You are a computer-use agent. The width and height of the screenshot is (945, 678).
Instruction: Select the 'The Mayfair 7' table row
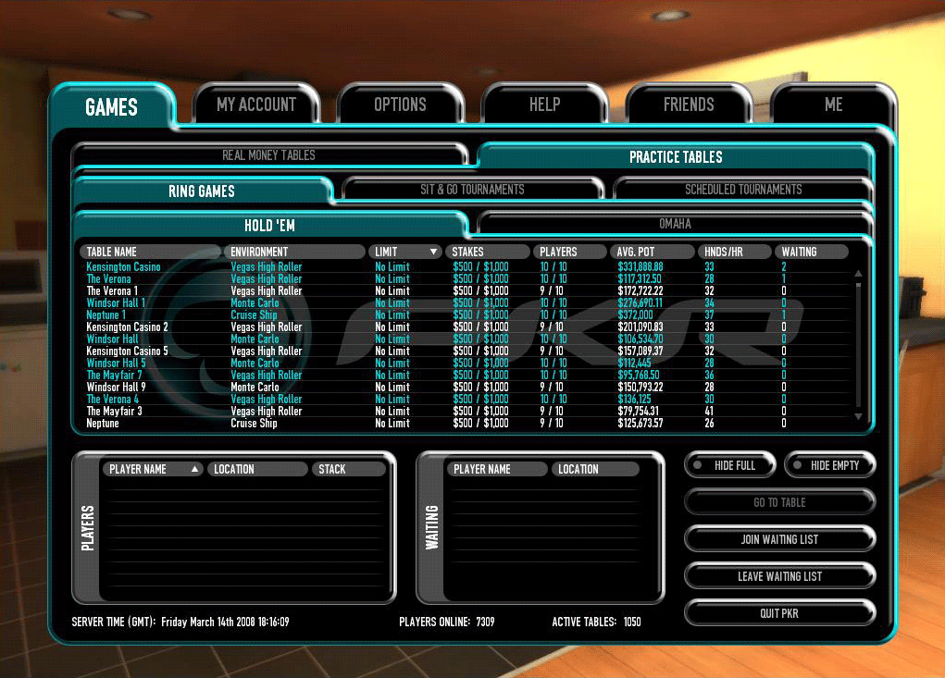tap(464, 376)
